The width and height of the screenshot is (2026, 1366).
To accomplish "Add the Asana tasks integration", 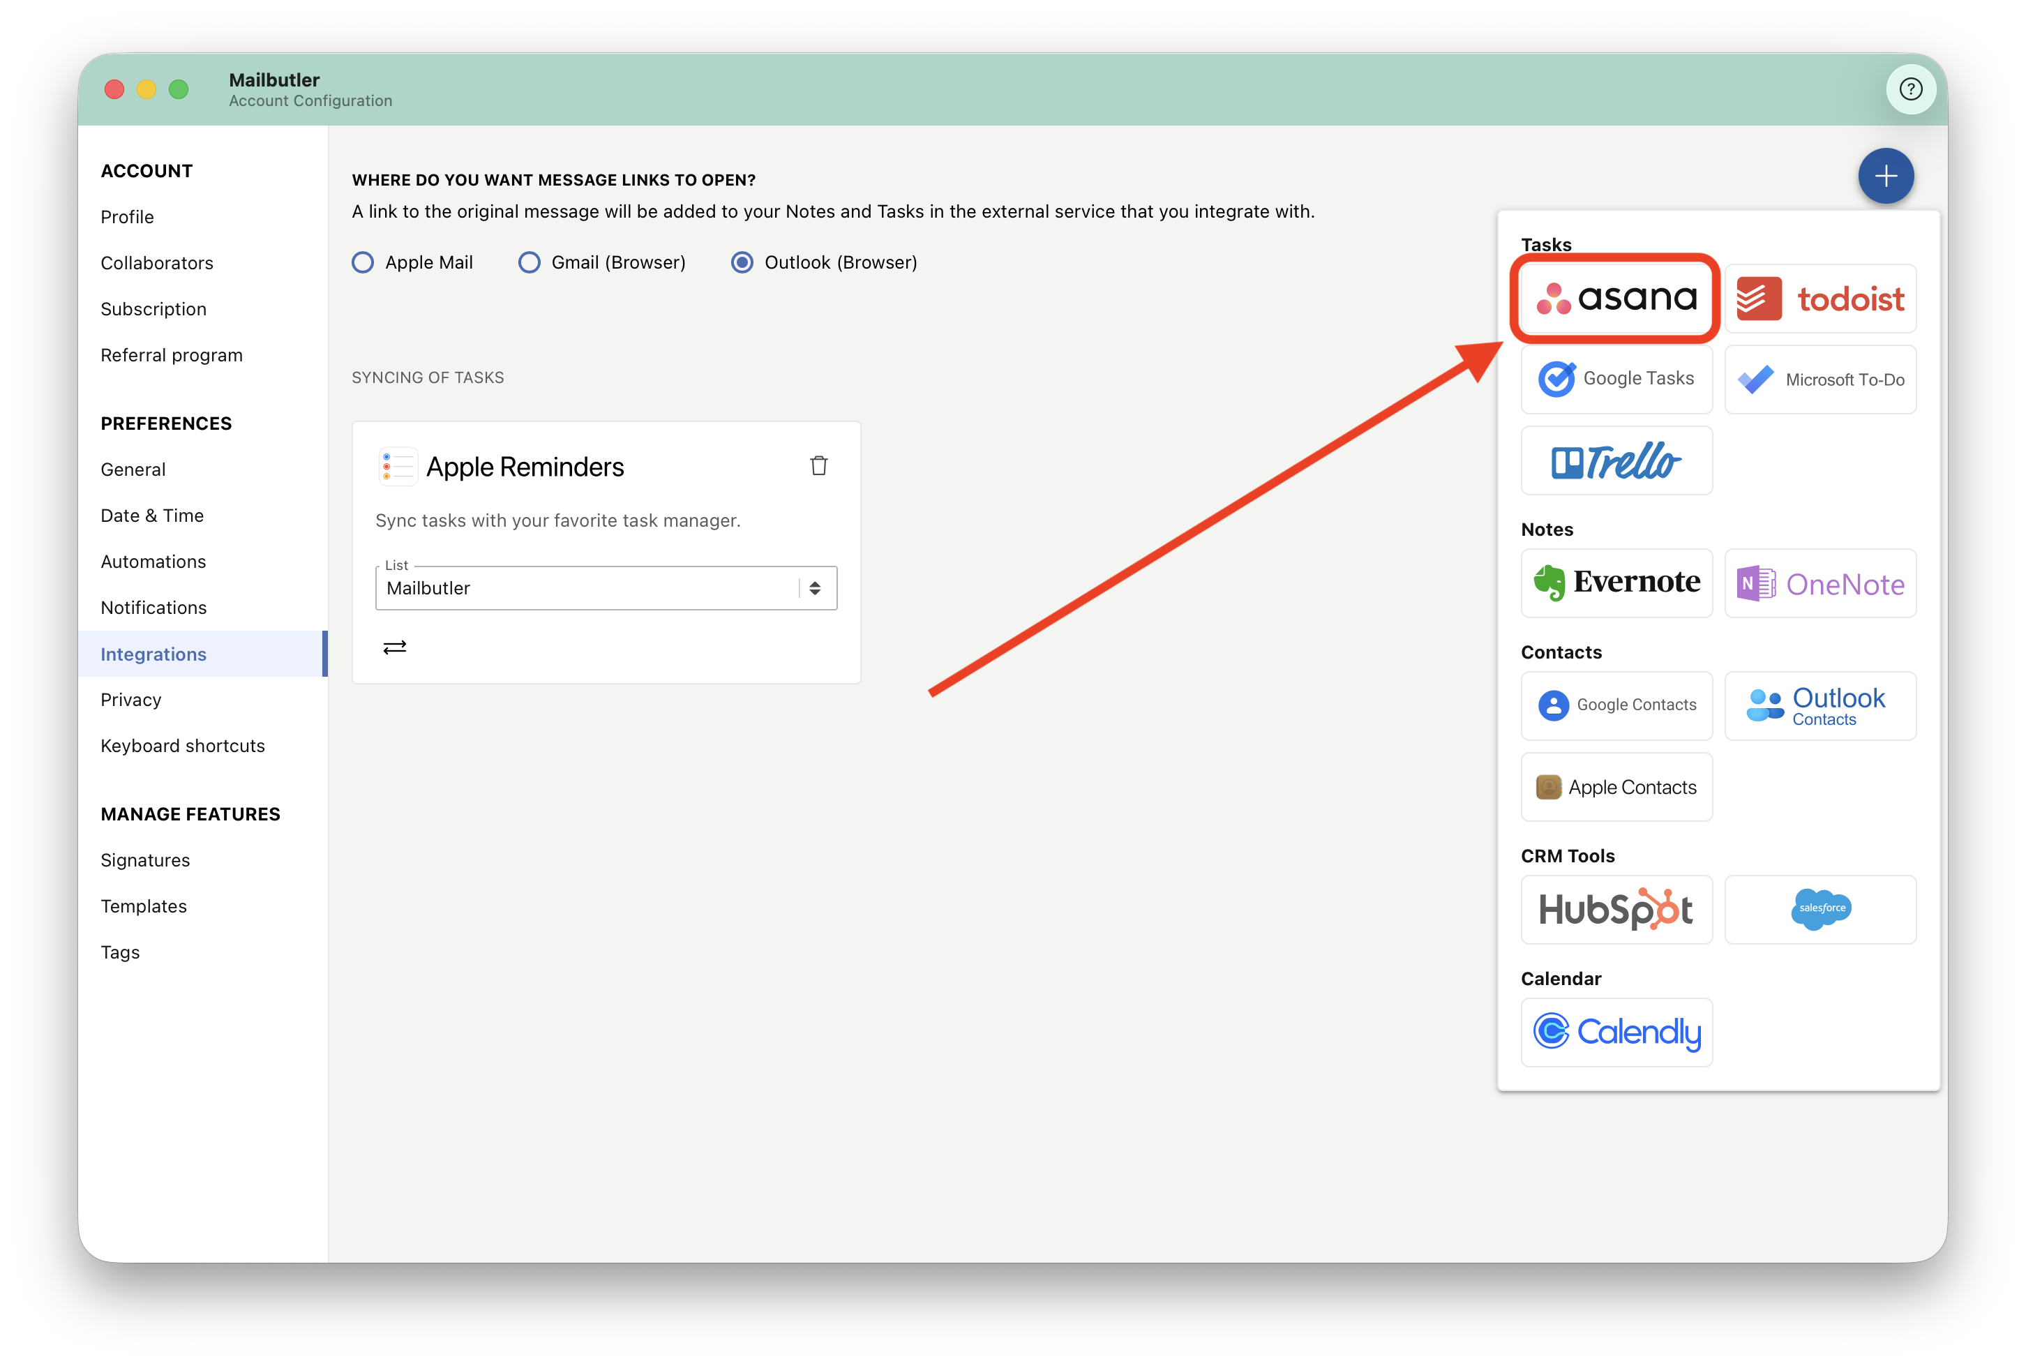I will 1616,298.
